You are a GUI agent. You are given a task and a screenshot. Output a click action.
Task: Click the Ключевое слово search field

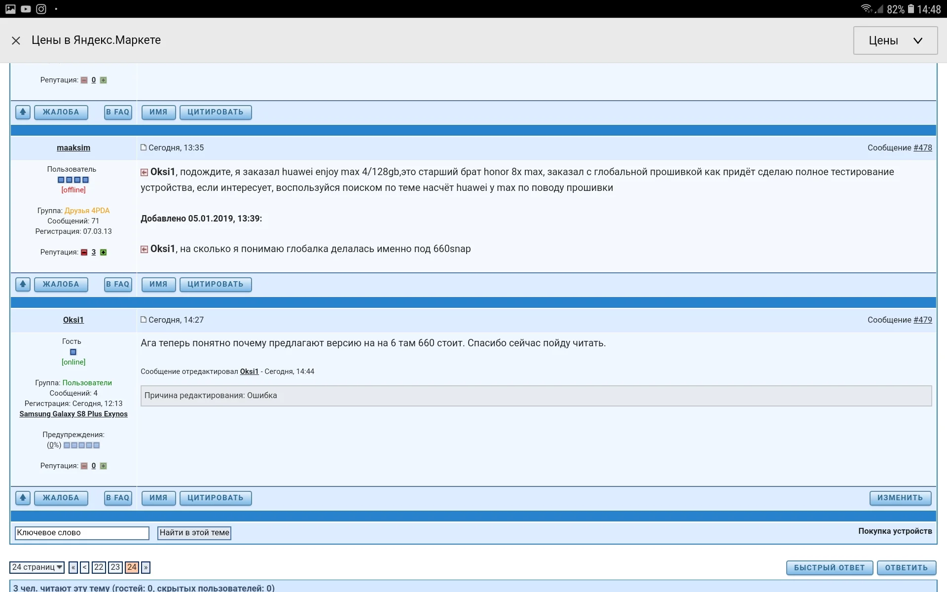pos(81,533)
